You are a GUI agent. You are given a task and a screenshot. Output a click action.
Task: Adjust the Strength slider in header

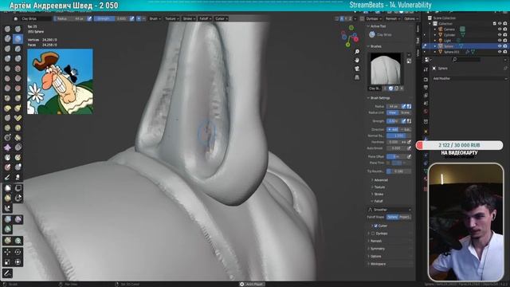111,18
